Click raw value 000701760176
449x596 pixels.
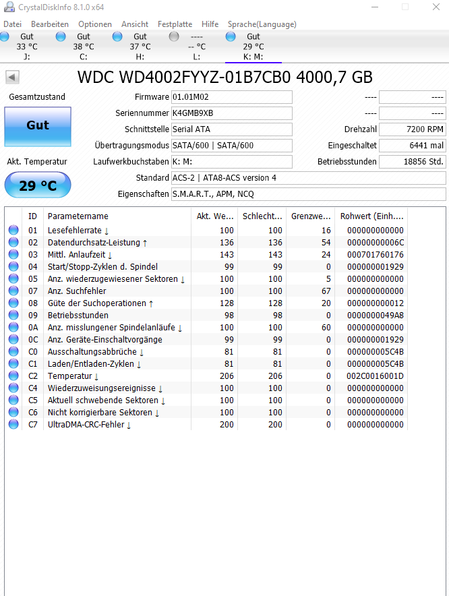coord(376,255)
